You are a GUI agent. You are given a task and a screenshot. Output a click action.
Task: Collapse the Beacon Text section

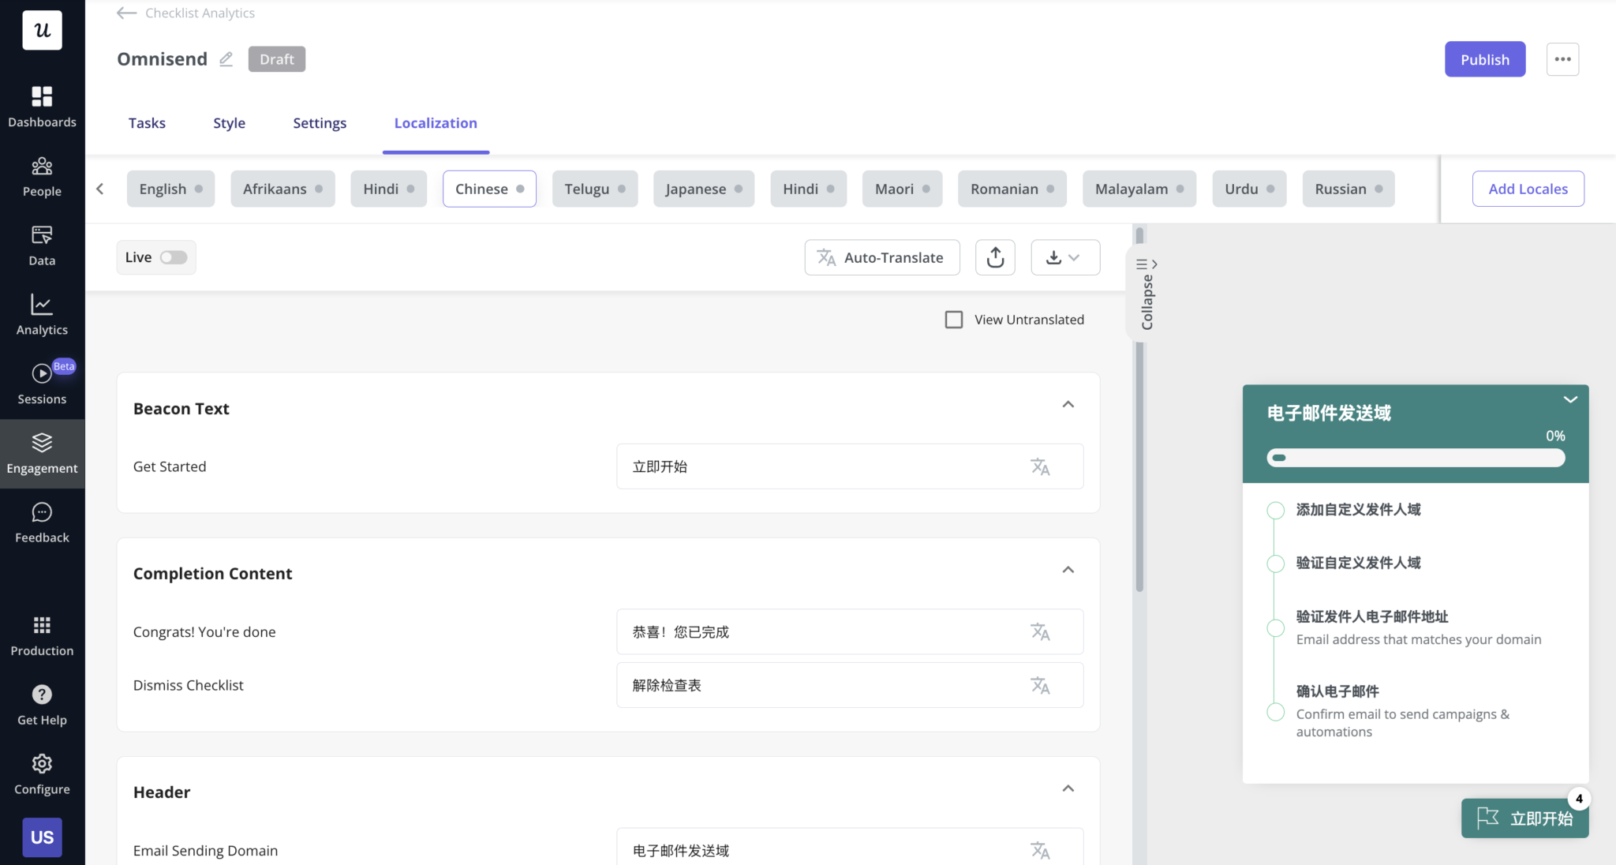[x=1068, y=405]
